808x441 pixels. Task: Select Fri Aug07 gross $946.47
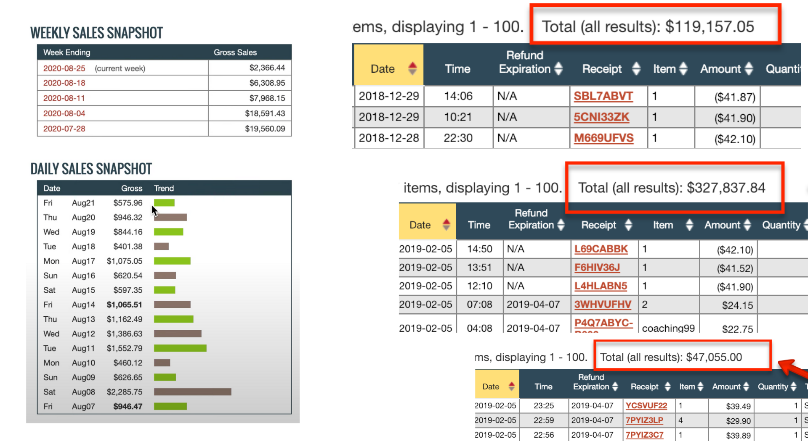128,407
